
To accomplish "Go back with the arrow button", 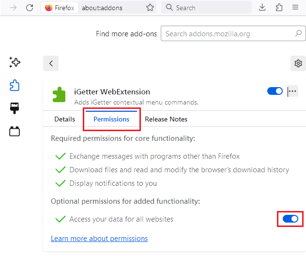I will pos(51,63).
